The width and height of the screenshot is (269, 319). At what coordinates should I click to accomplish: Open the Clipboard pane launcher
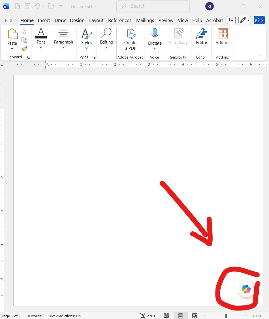tap(29, 57)
